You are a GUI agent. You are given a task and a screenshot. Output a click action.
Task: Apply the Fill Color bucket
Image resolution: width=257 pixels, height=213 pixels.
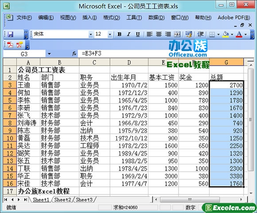click(226, 34)
